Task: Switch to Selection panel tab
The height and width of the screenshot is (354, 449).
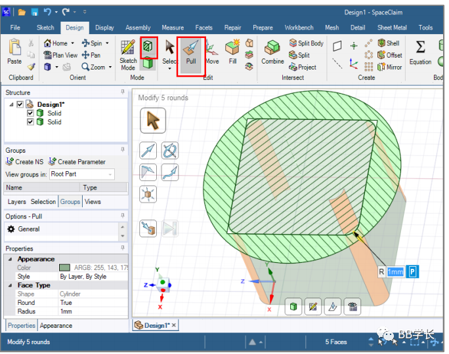Action: [x=43, y=202]
